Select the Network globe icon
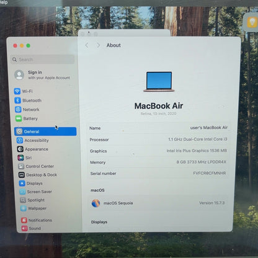This screenshot has height=258, width=258. click(x=18, y=109)
